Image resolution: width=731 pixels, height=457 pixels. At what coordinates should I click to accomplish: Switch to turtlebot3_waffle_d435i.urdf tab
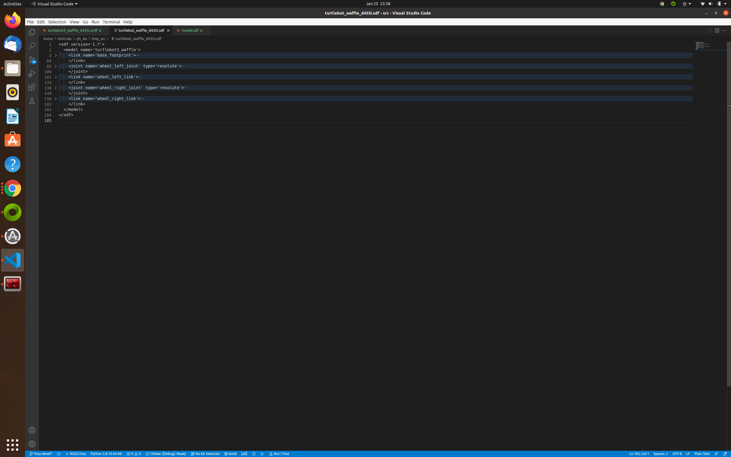pyautogui.click(x=73, y=31)
